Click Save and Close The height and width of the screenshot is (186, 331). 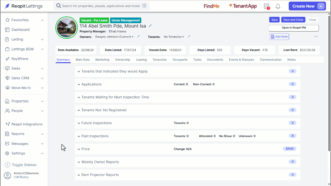tap(293, 19)
